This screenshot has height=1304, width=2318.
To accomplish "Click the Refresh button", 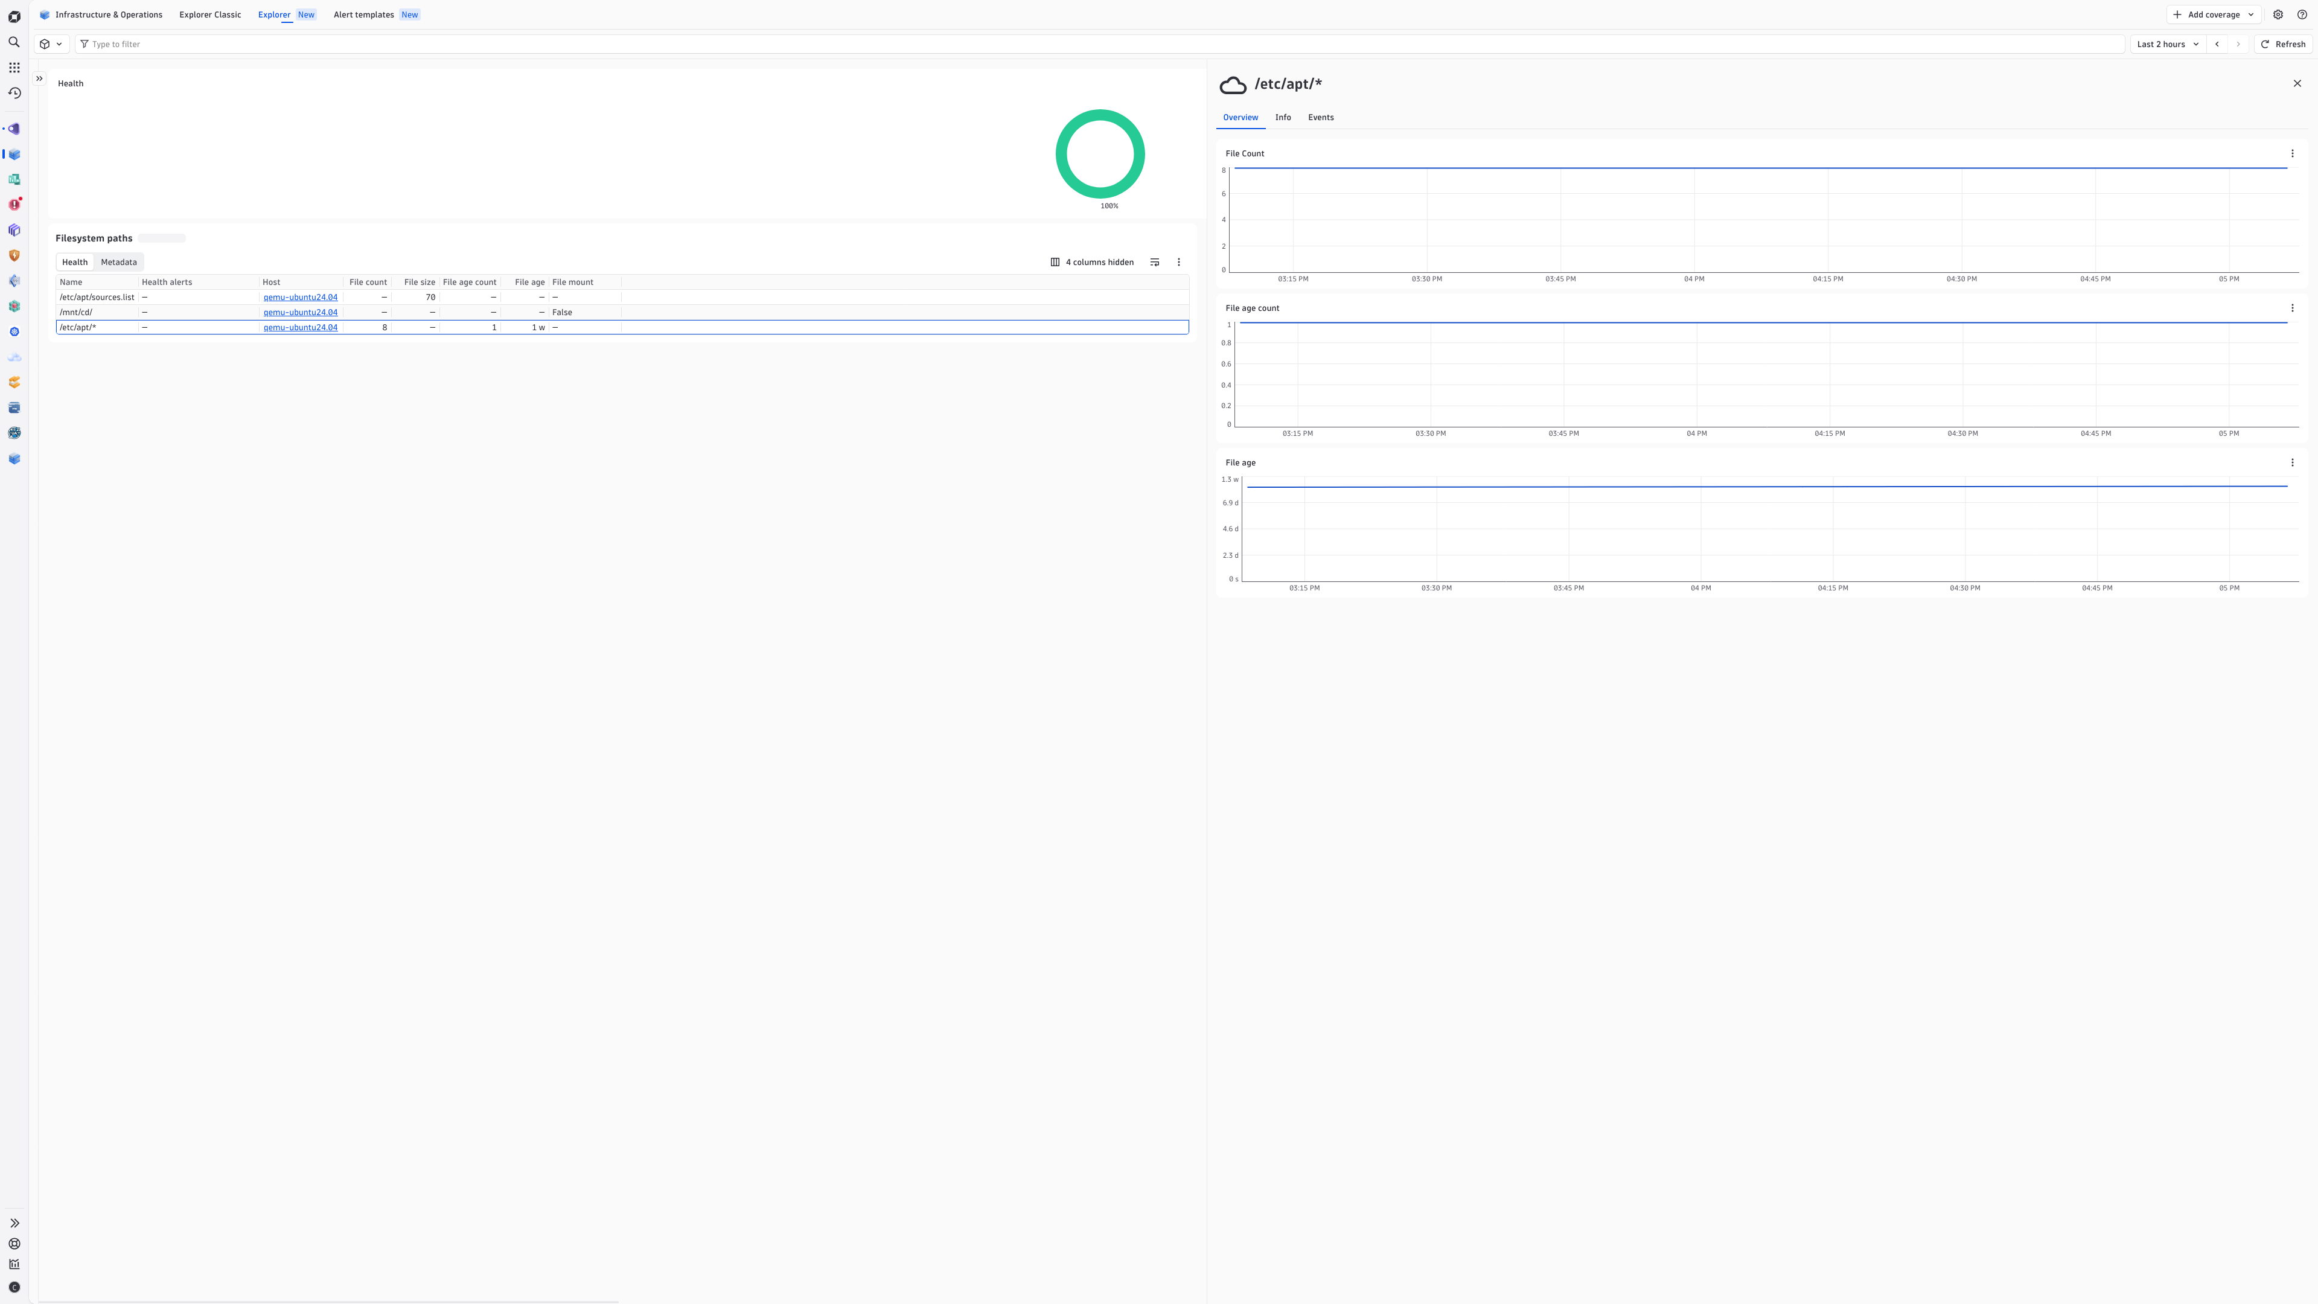I will tap(2283, 44).
